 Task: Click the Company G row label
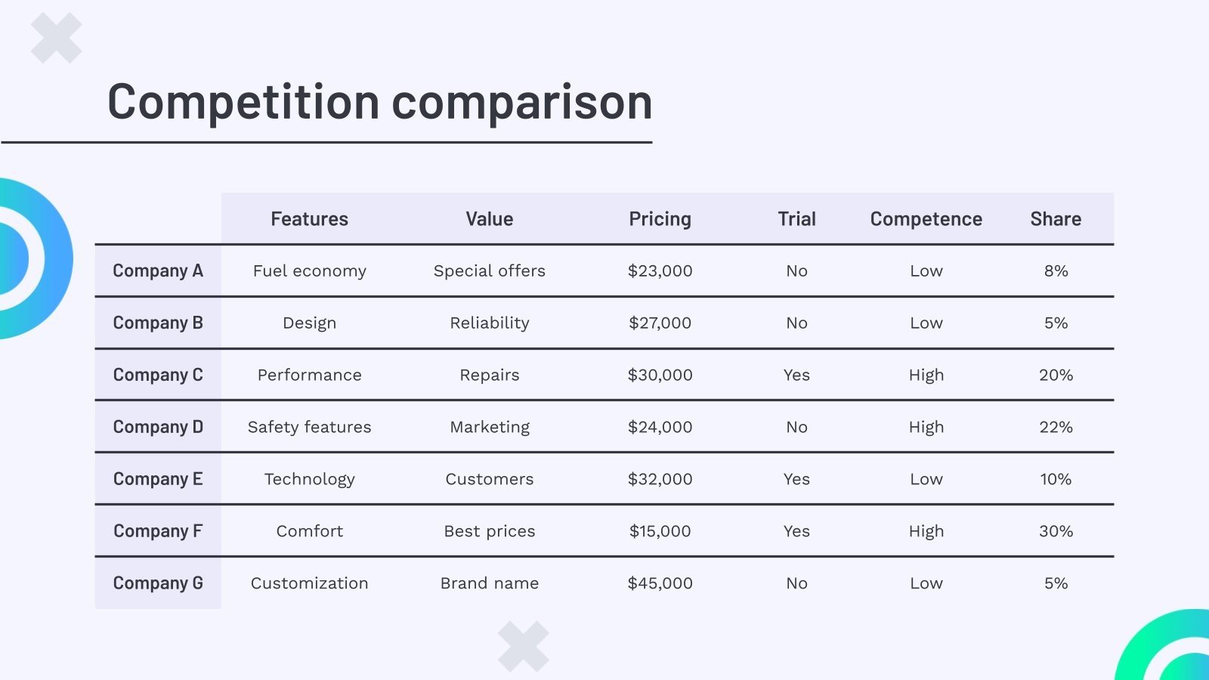point(158,583)
